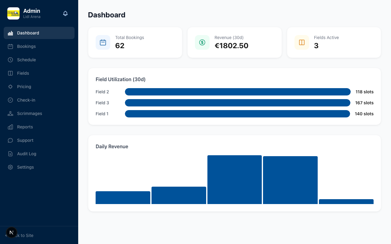Click the Reports chart icon
The width and height of the screenshot is (391, 244).
(10, 127)
